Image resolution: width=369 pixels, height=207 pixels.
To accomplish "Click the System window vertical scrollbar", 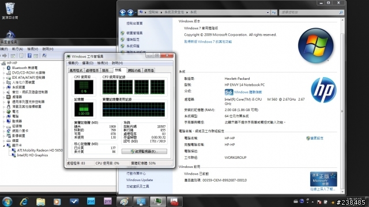I will pos(342,106).
